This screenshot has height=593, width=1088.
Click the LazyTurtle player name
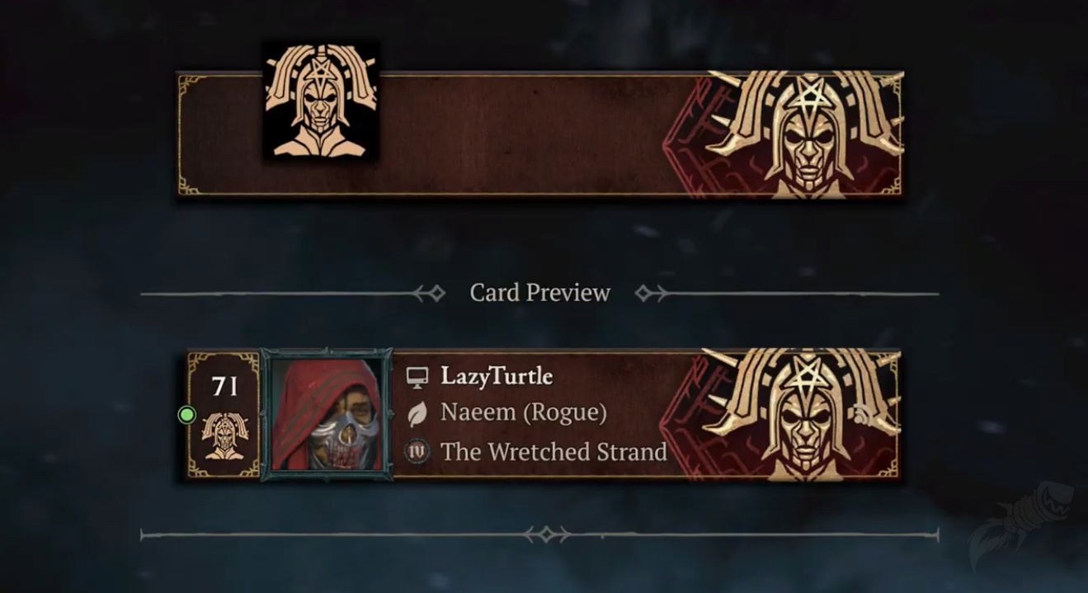(x=497, y=376)
